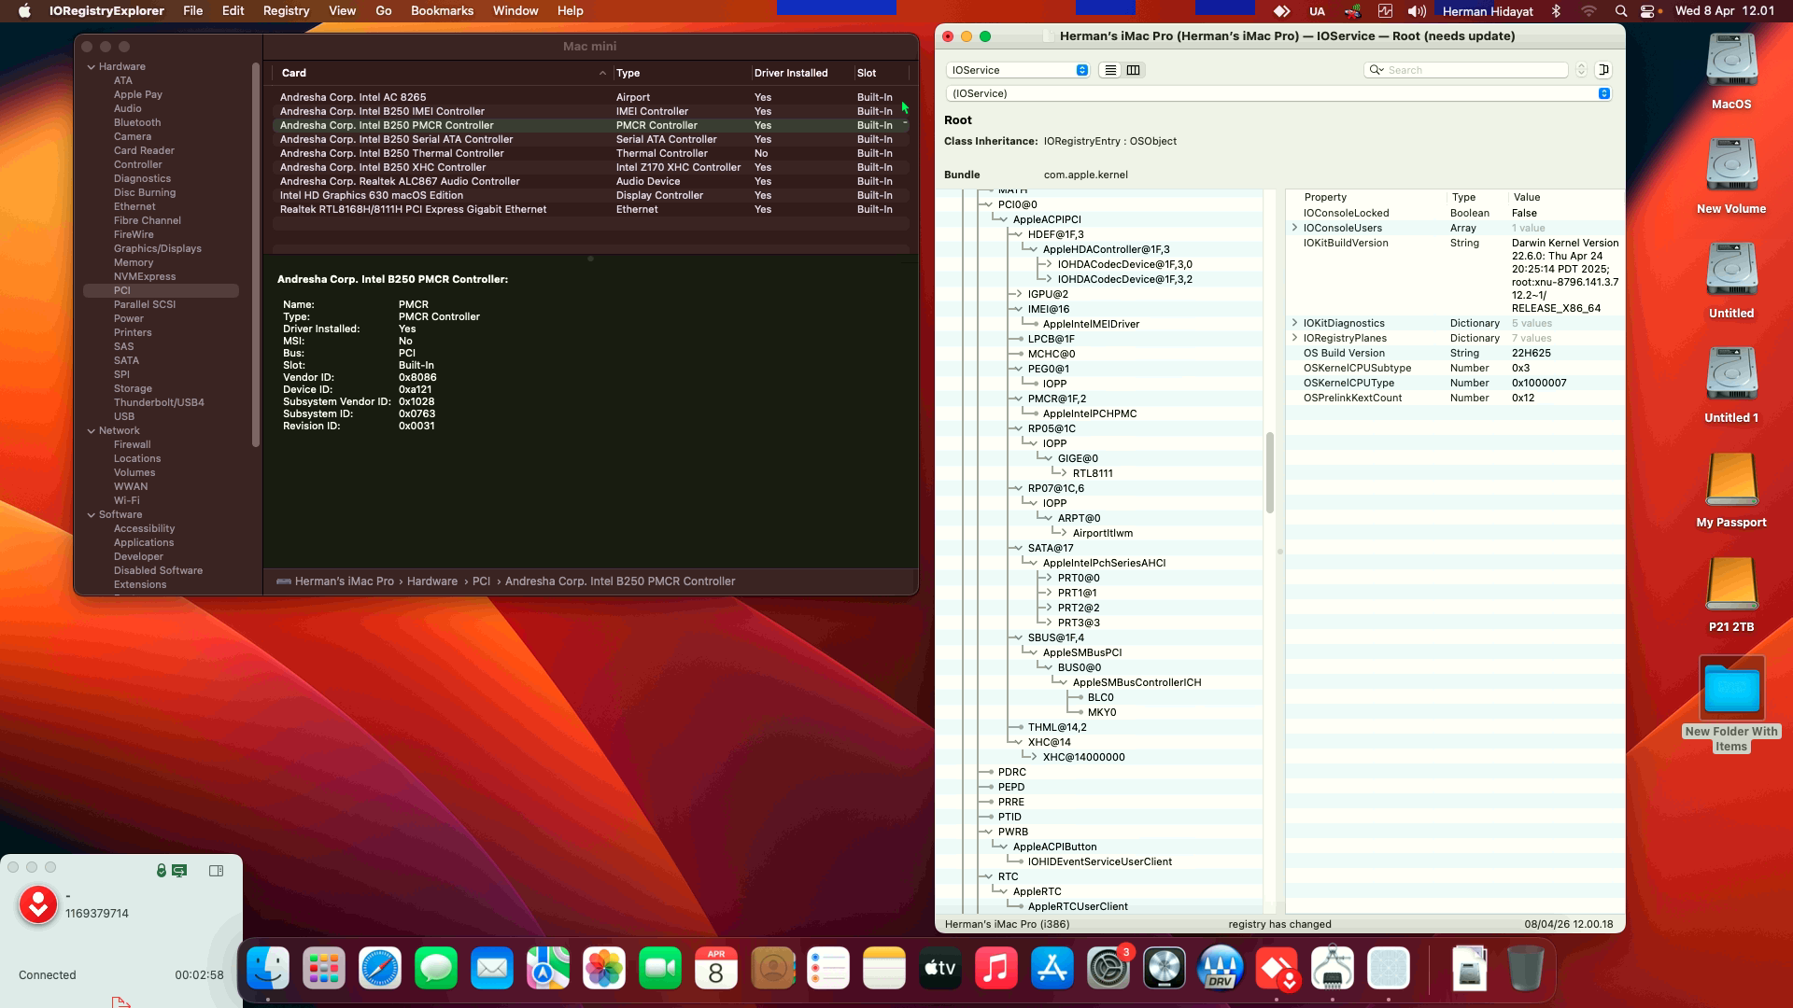Click the IORegistryExplorer tree vertical scrollbar
Viewport: 1793px width, 1008px height.
(x=1269, y=472)
